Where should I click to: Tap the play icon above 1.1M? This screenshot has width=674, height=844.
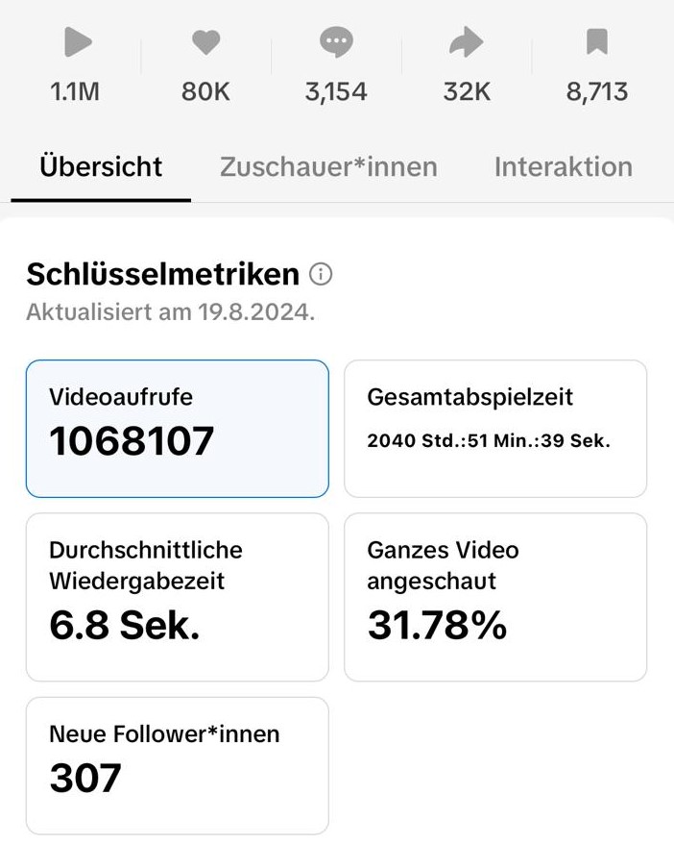(78, 42)
